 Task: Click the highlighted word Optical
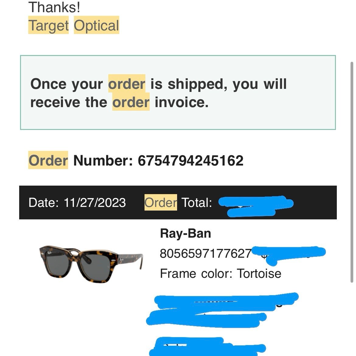[96, 25]
